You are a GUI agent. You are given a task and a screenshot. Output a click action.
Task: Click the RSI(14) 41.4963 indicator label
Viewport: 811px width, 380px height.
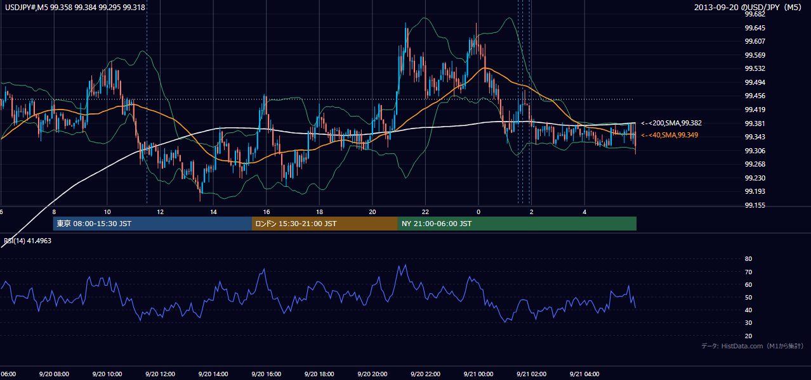coord(28,241)
